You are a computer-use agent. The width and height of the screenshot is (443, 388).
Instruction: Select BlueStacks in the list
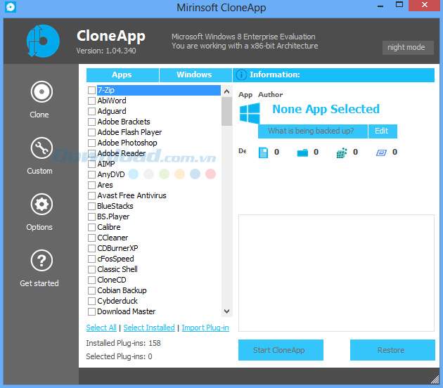click(115, 206)
